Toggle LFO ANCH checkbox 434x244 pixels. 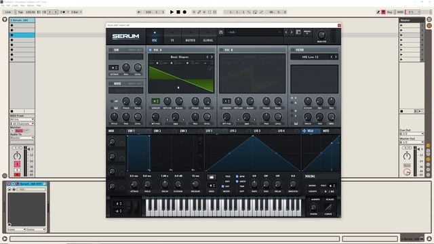pos(237,181)
